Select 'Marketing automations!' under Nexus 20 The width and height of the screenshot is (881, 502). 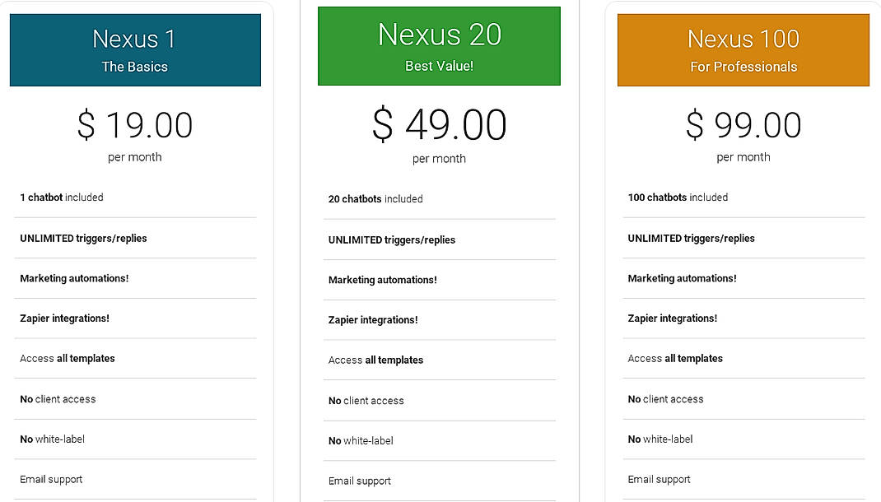(383, 280)
